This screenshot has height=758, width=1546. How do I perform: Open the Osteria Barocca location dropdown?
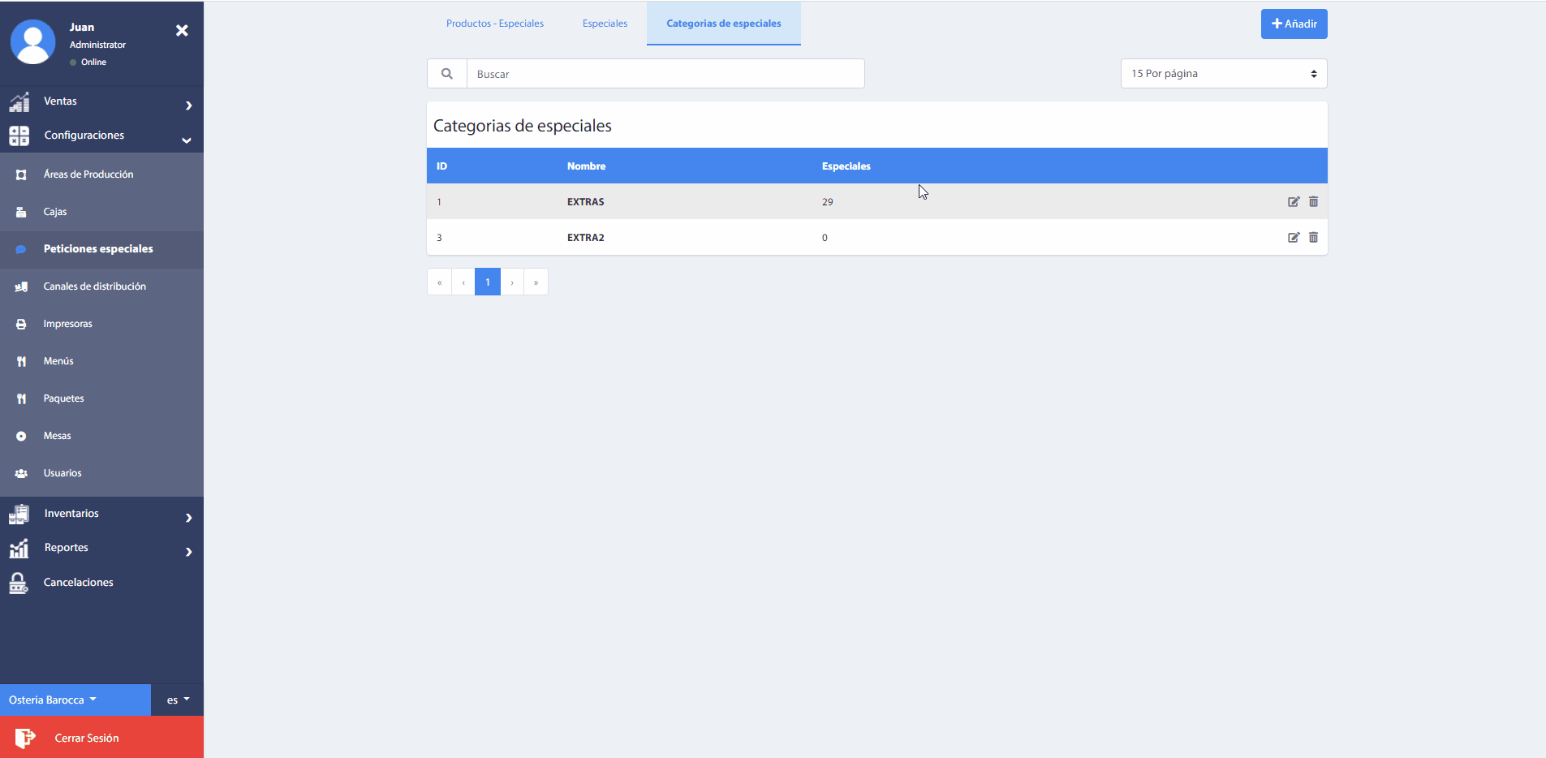[53, 700]
